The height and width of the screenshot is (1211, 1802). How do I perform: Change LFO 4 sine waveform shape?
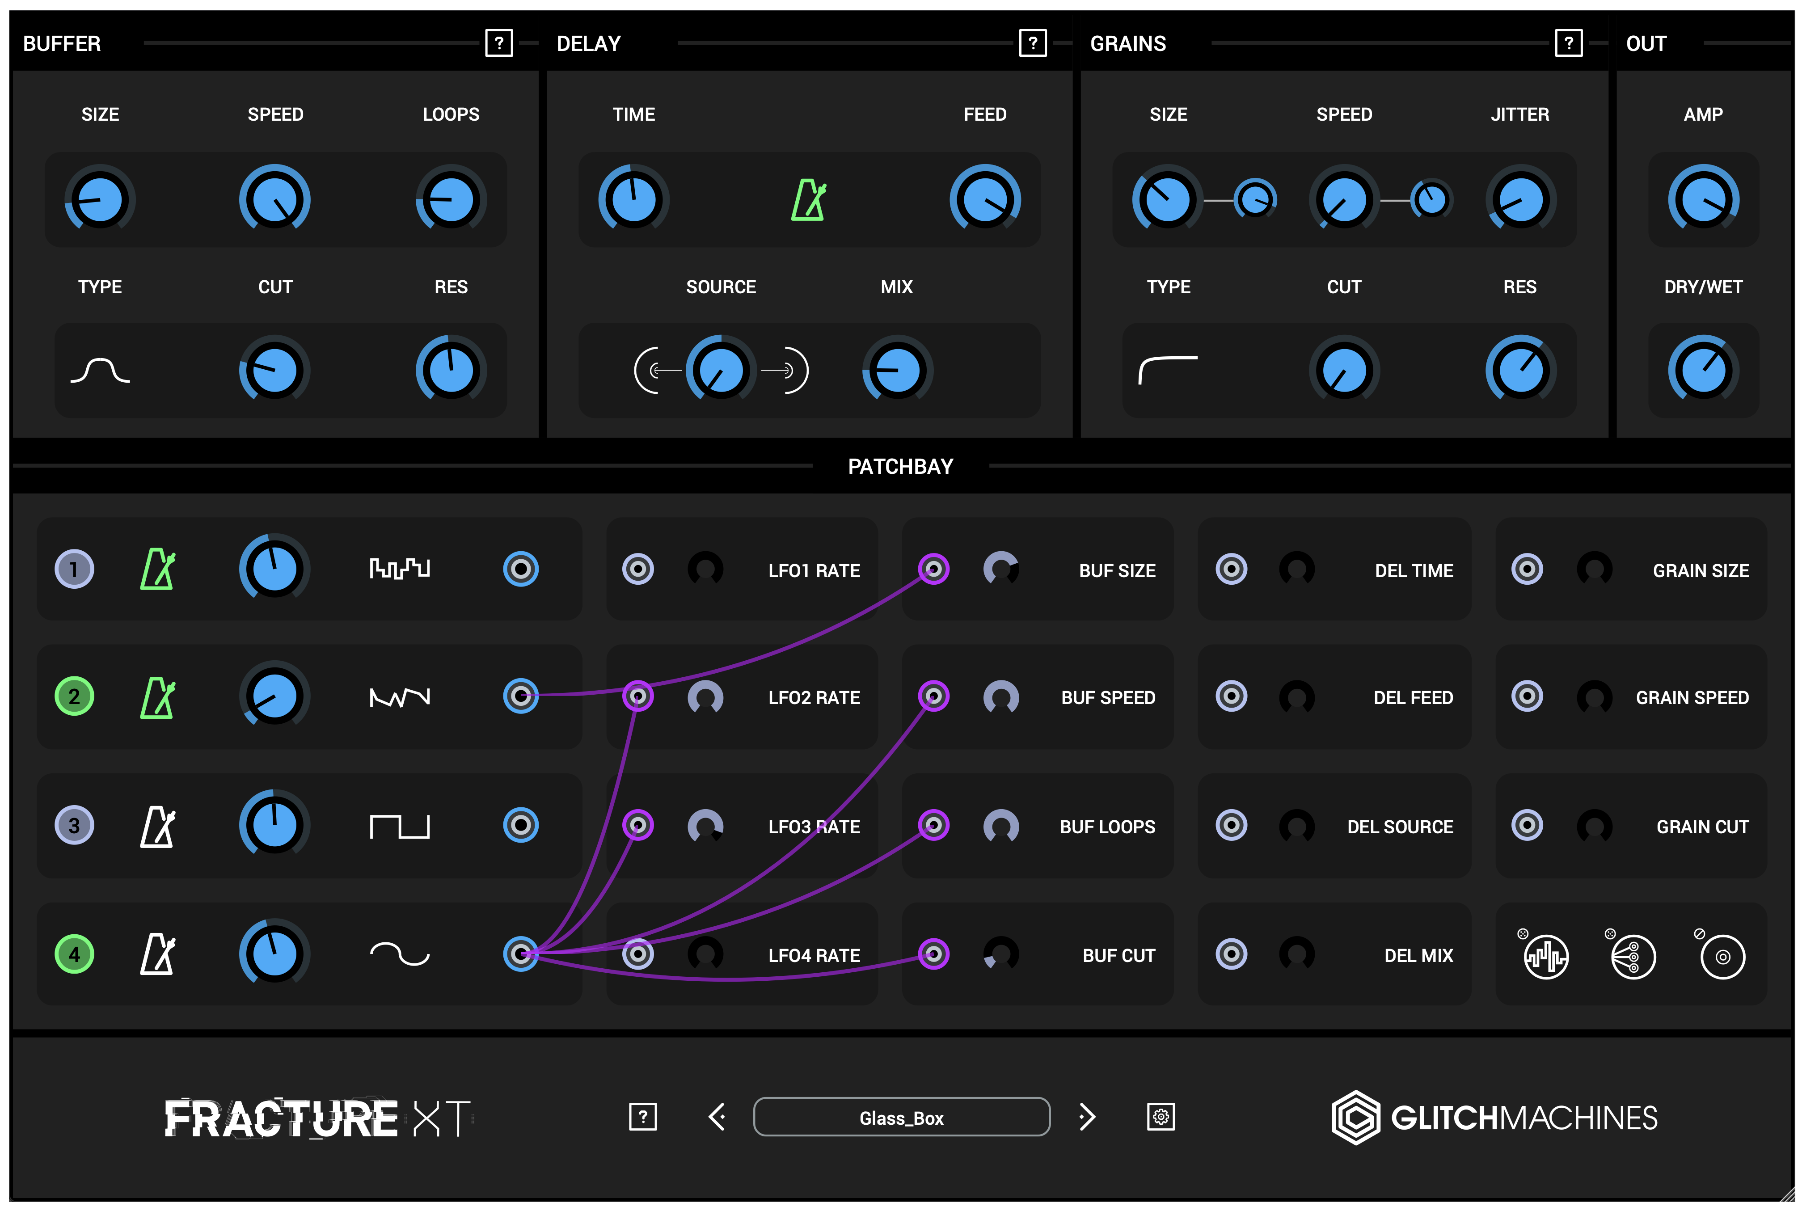point(399,954)
